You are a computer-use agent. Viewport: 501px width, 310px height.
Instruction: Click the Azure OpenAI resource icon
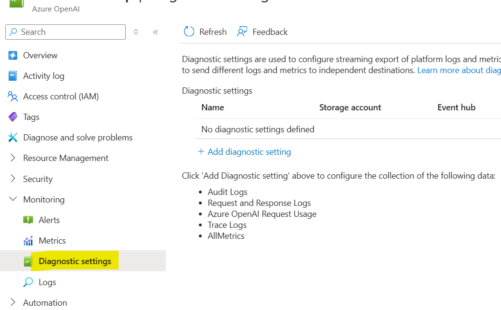point(17,3)
